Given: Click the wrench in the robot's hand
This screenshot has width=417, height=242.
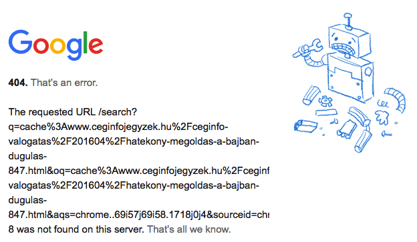Looking at the screenshot, I should click(307, 49).
